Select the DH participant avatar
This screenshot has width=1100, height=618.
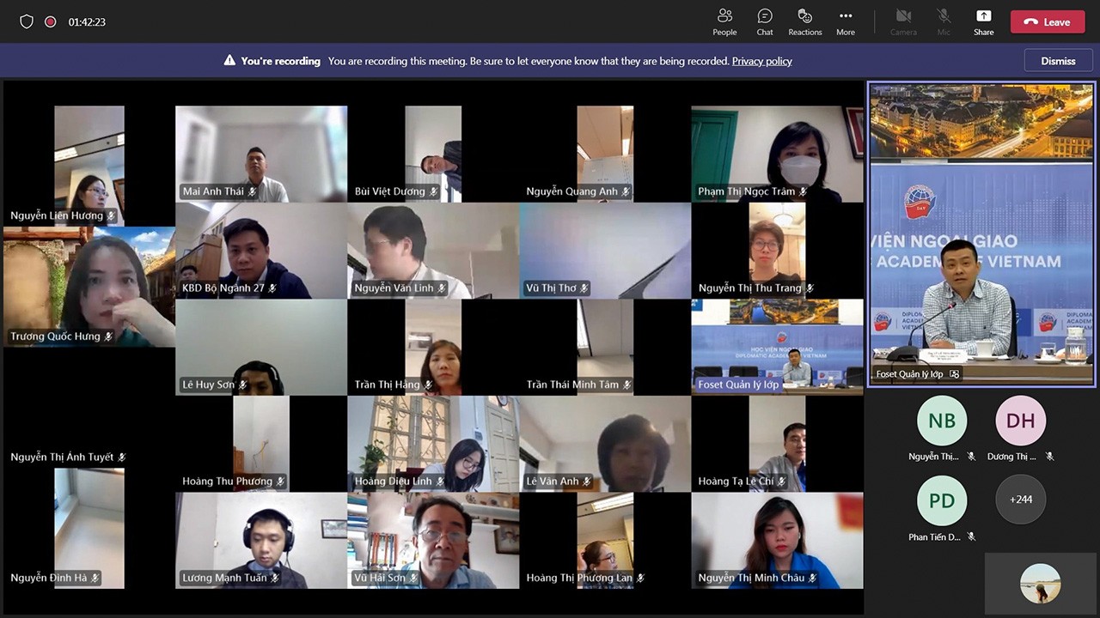click(x=1020, y=421)
